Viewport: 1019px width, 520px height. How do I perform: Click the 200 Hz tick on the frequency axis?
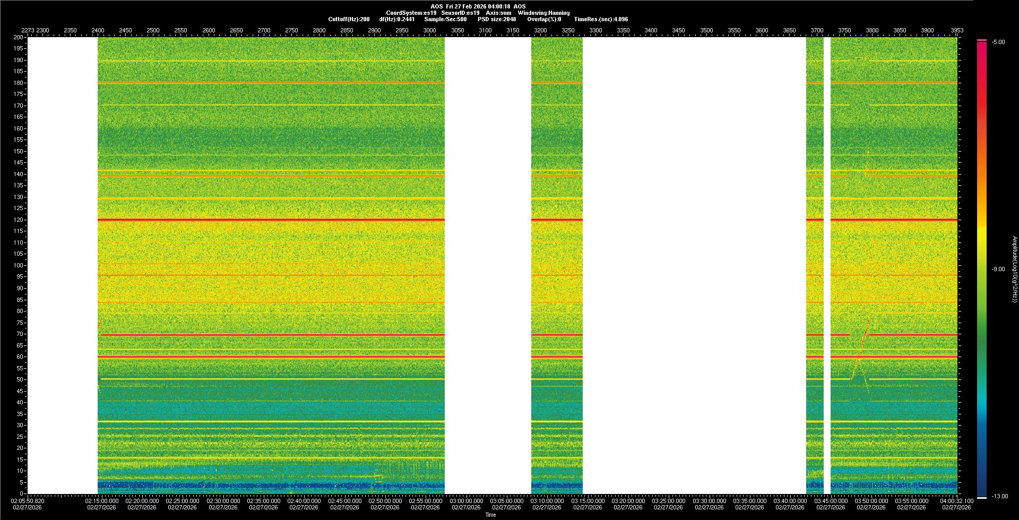click(18, 37)
